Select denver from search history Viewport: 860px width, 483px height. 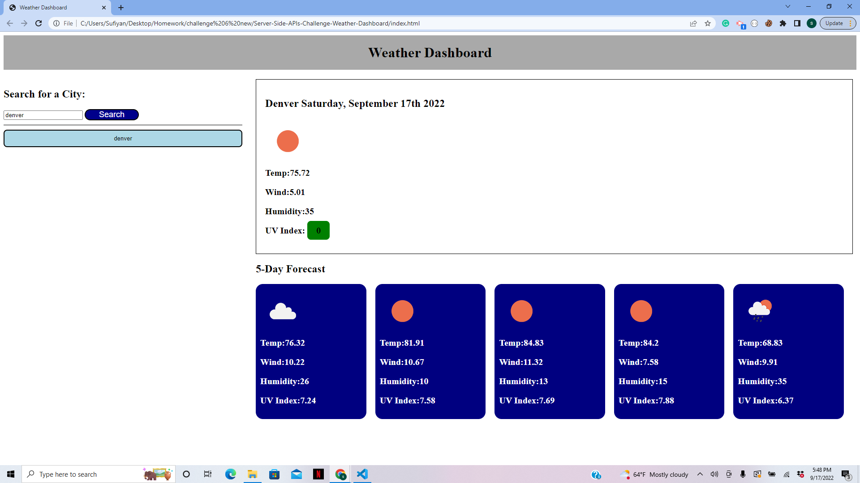(x=123, y=139)
